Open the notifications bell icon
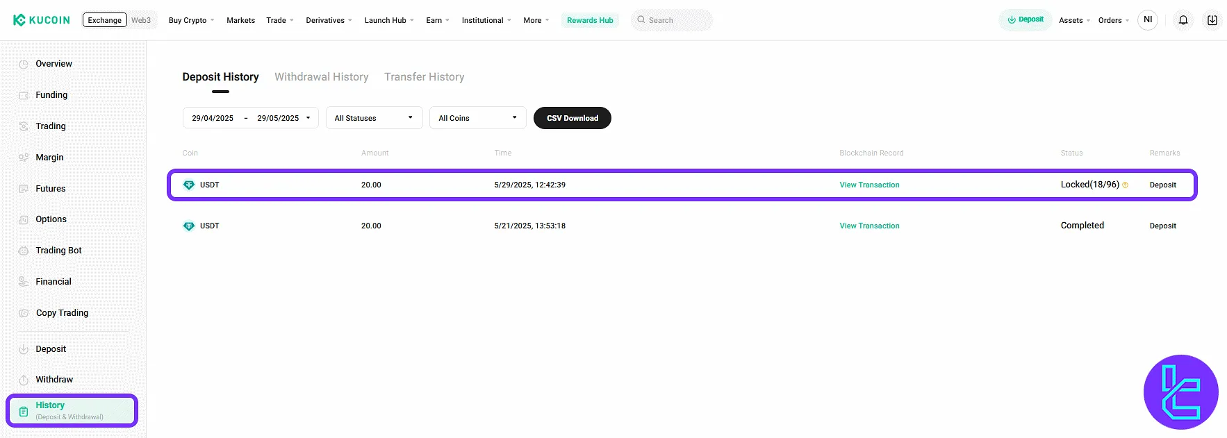 [x=1183, y=20]
